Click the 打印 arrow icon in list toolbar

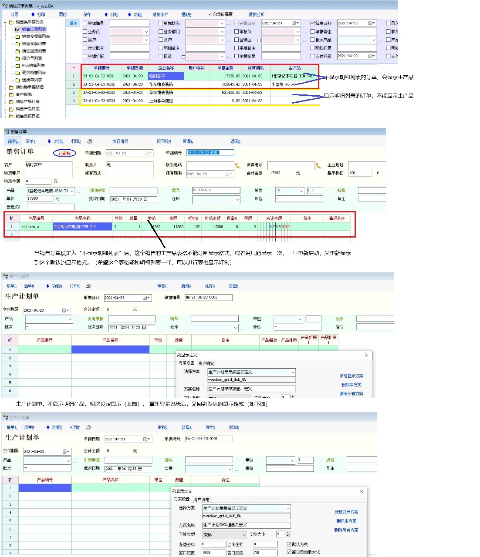(x=33, y=14)
